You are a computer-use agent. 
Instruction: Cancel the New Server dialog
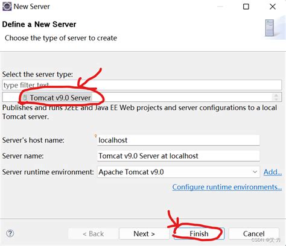click(254, 234)
